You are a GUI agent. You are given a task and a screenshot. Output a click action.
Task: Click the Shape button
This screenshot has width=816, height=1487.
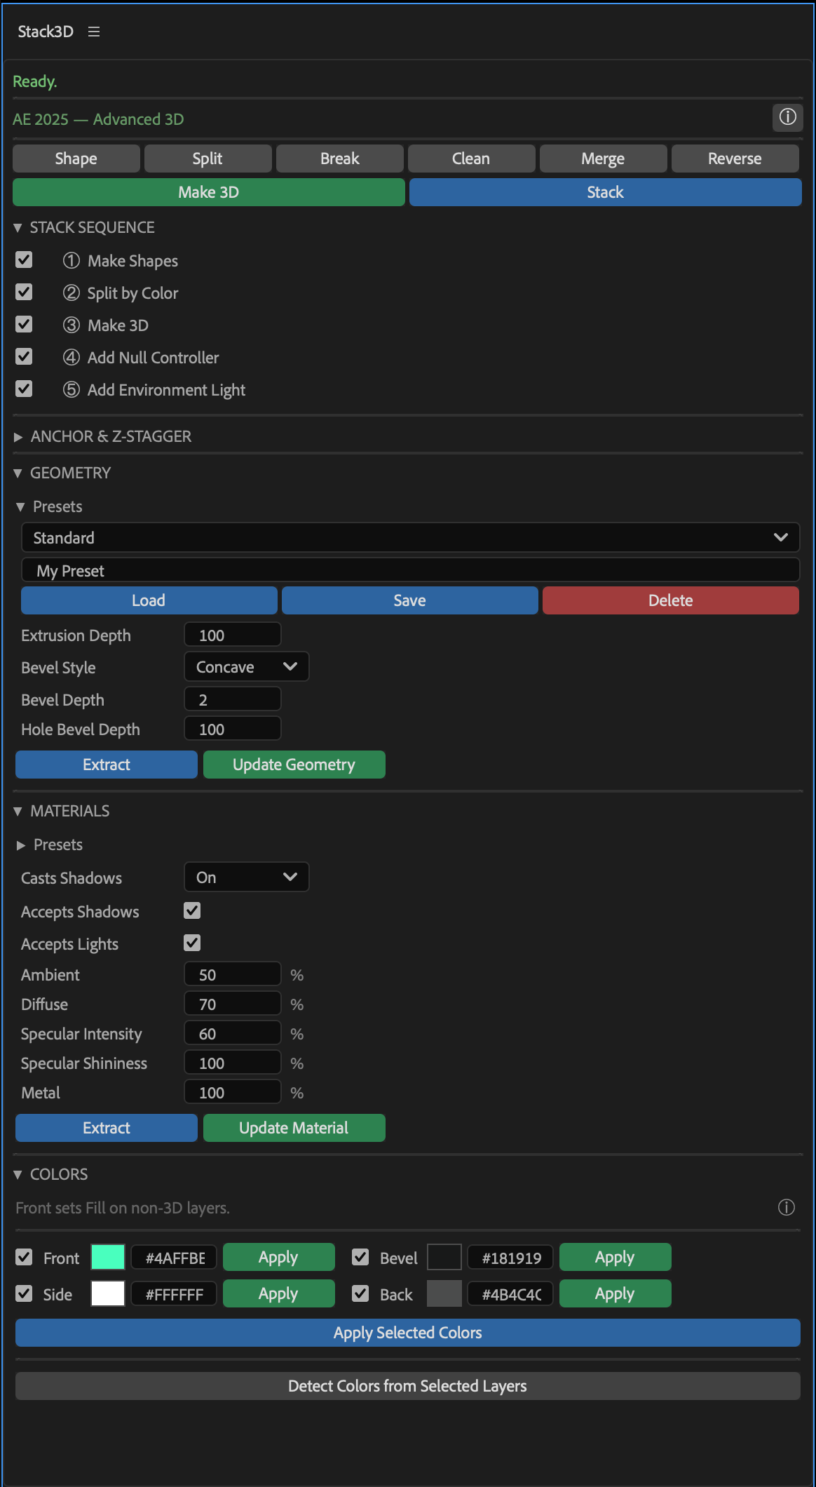tap(76, 159)
